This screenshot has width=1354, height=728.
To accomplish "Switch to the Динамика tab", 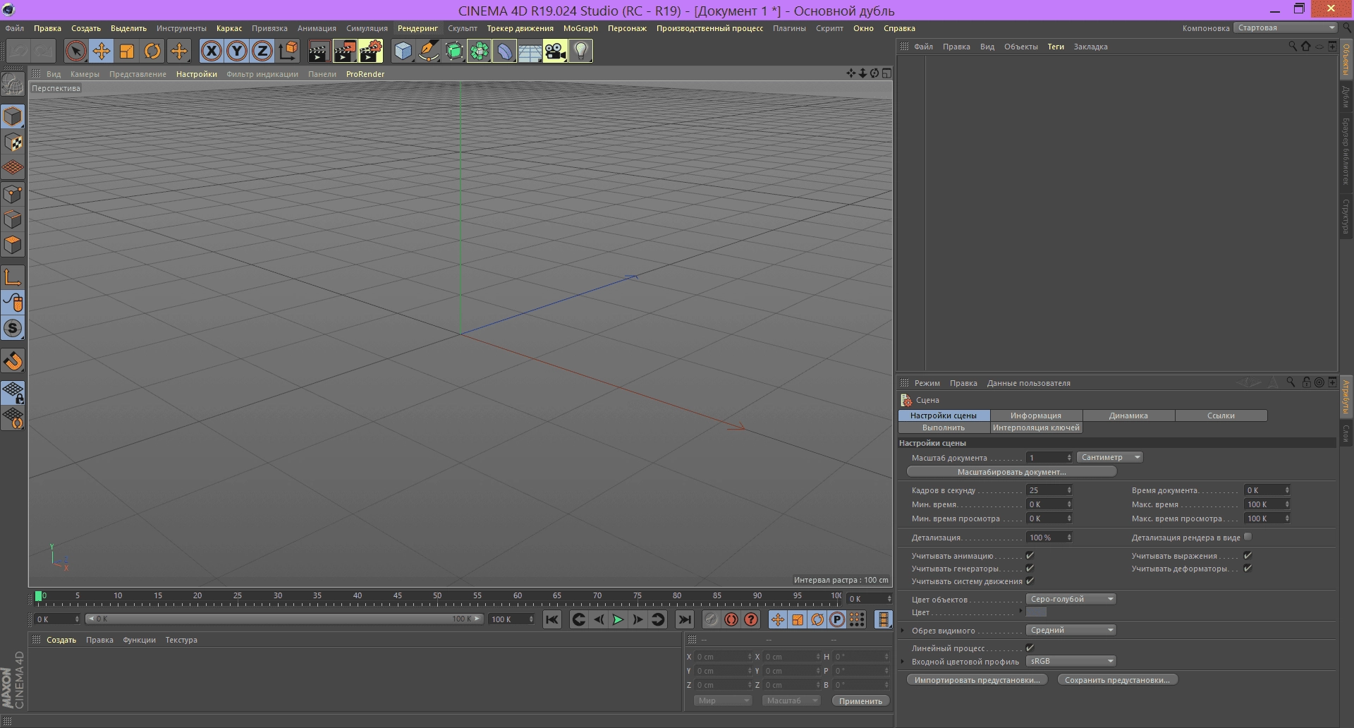I will [x=1128, y=415].
